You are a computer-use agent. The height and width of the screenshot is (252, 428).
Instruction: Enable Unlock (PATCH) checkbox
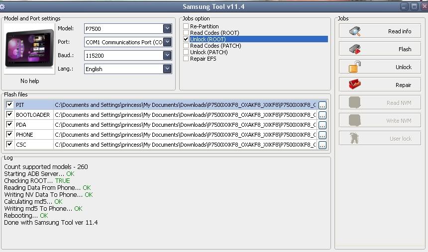pyautogui.click(x=186, y=52)
